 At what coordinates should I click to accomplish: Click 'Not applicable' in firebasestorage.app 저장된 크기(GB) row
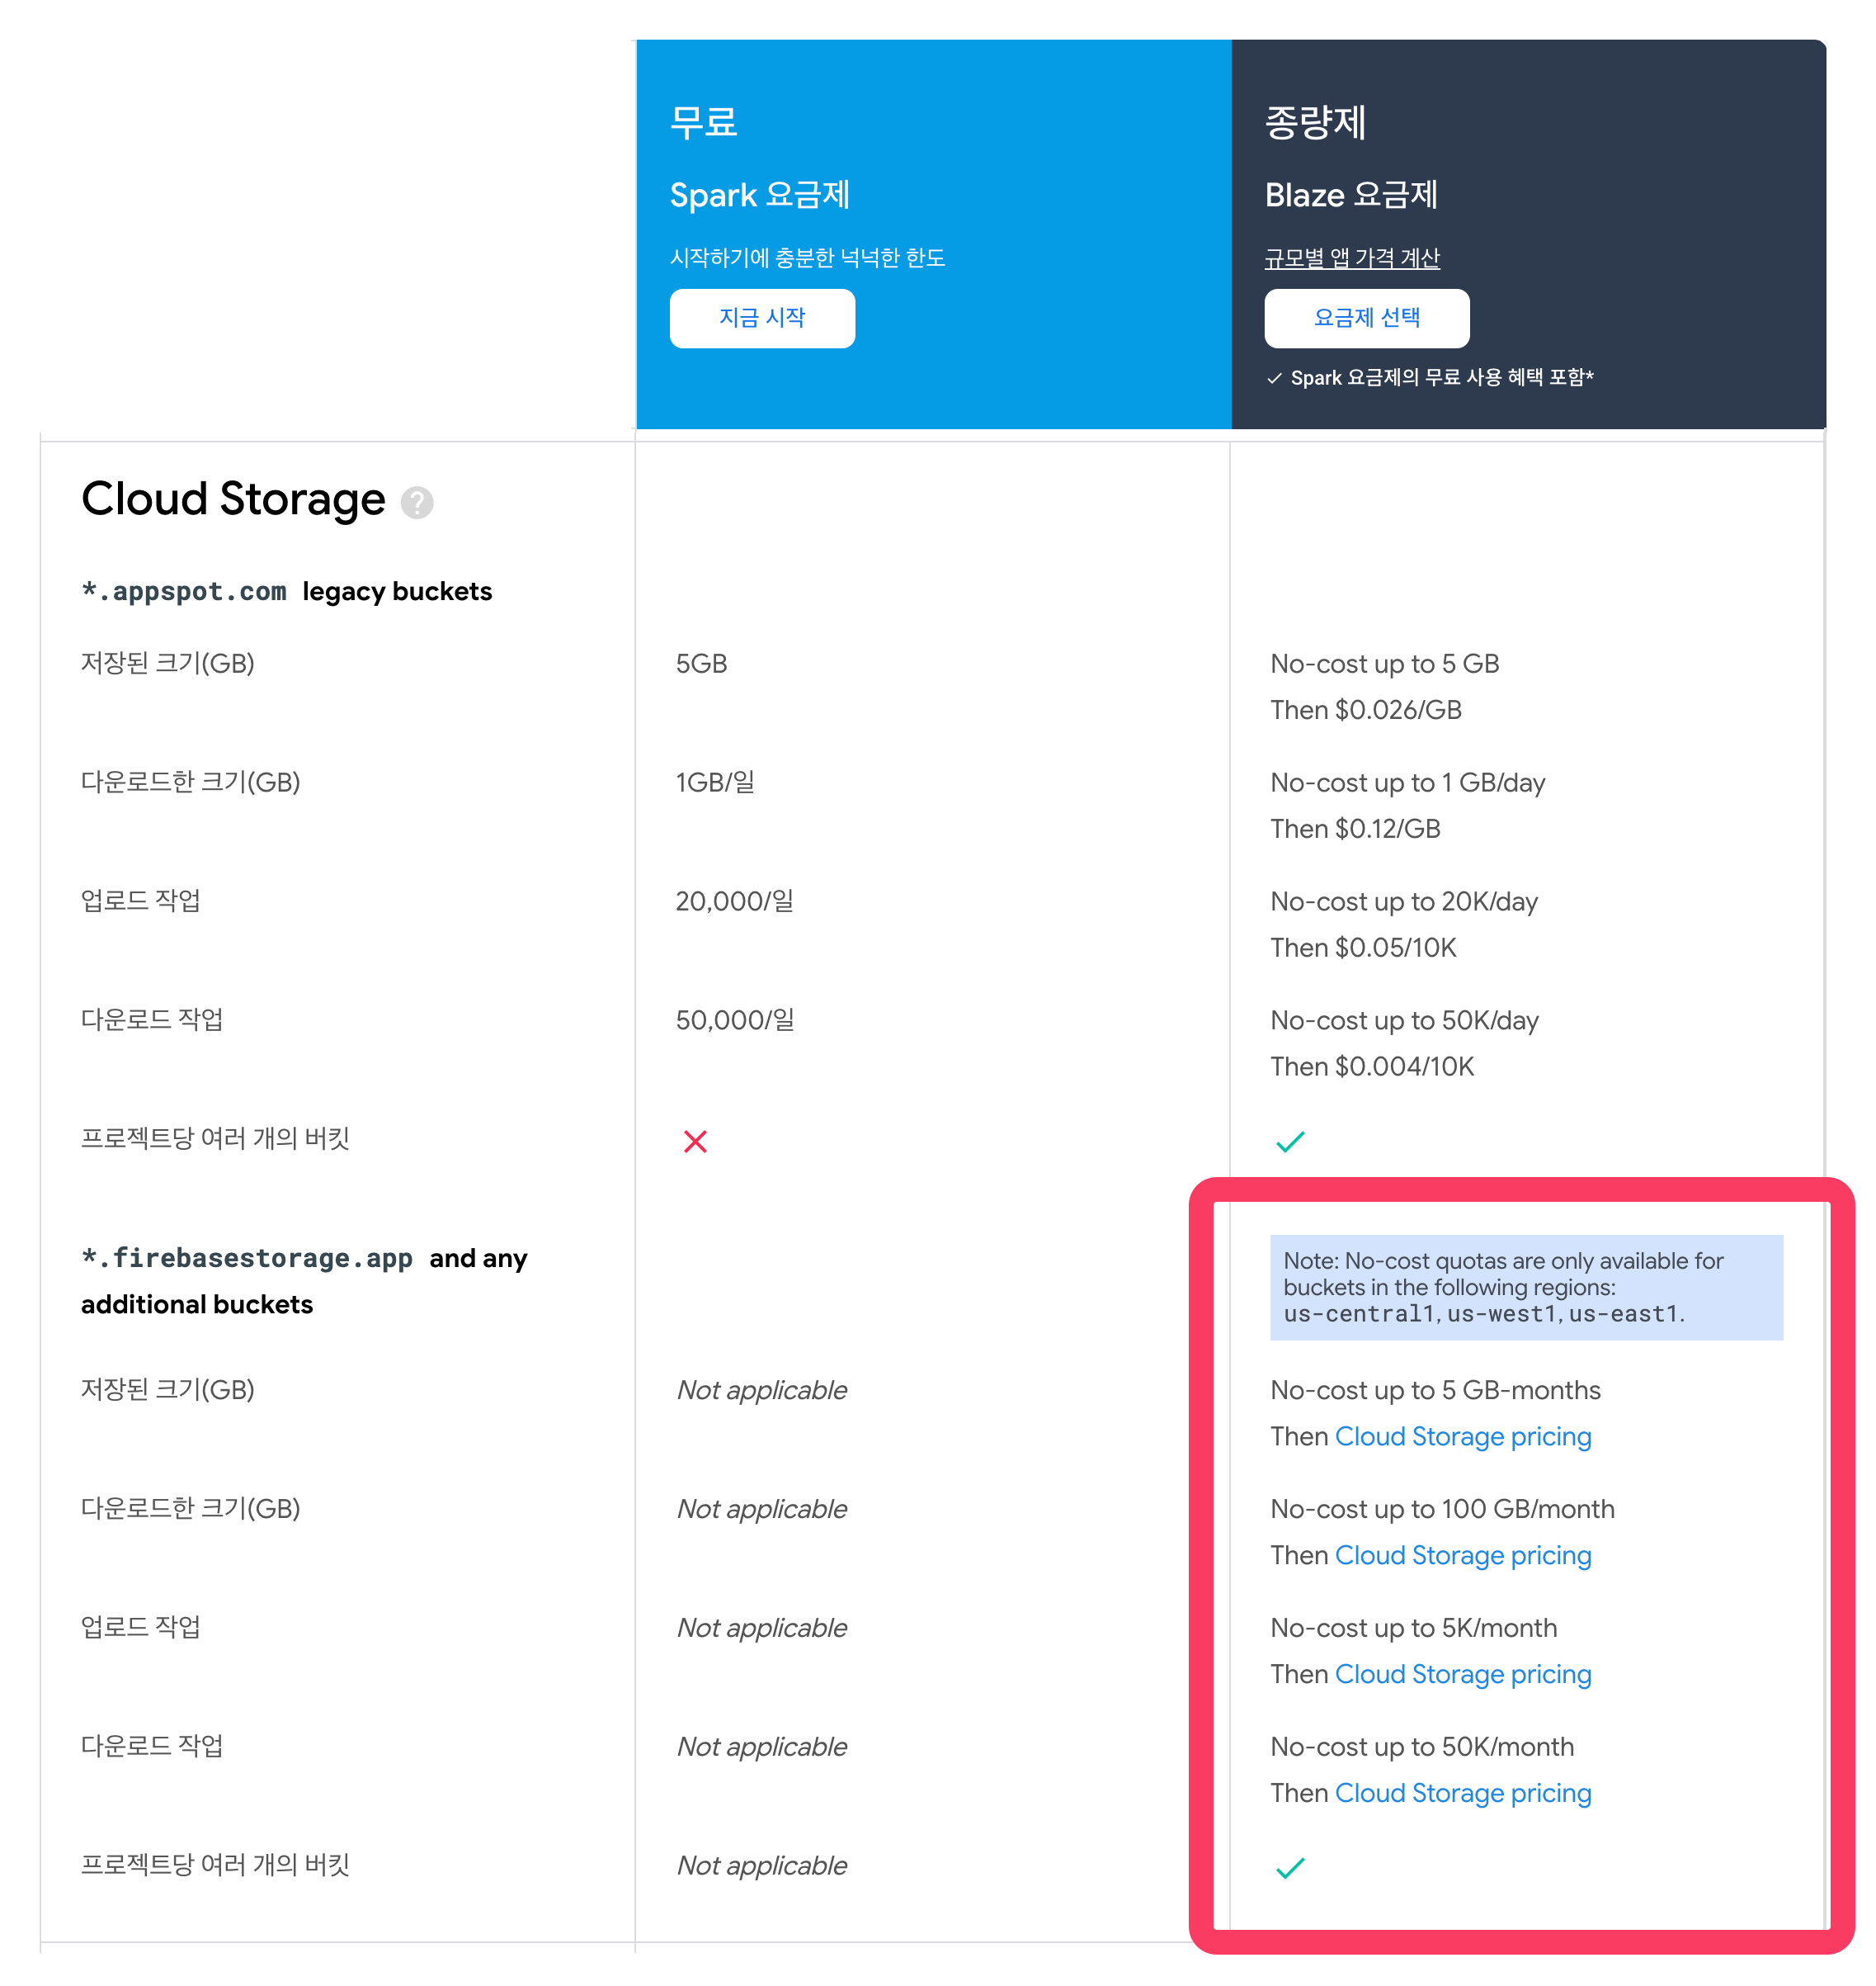(x=762, y=1391)
